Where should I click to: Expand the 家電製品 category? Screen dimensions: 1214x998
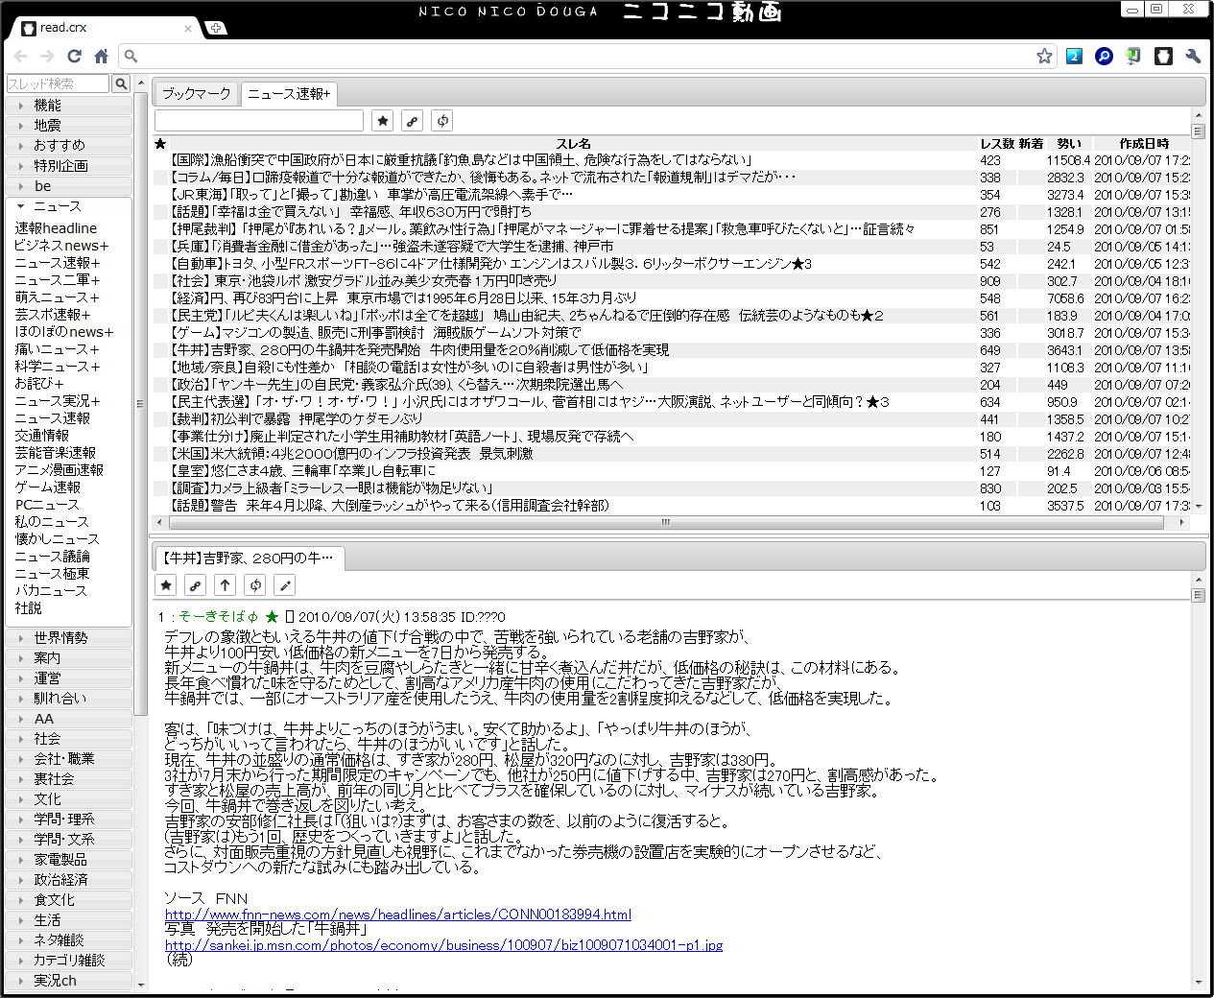pos(68,859)
